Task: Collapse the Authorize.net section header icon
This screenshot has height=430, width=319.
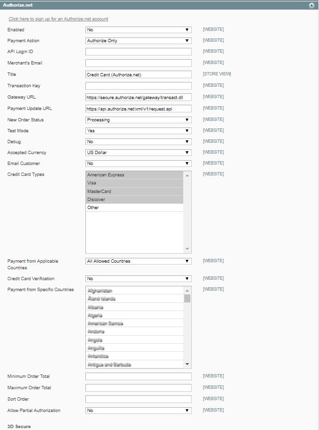Action: click(311, 5)
